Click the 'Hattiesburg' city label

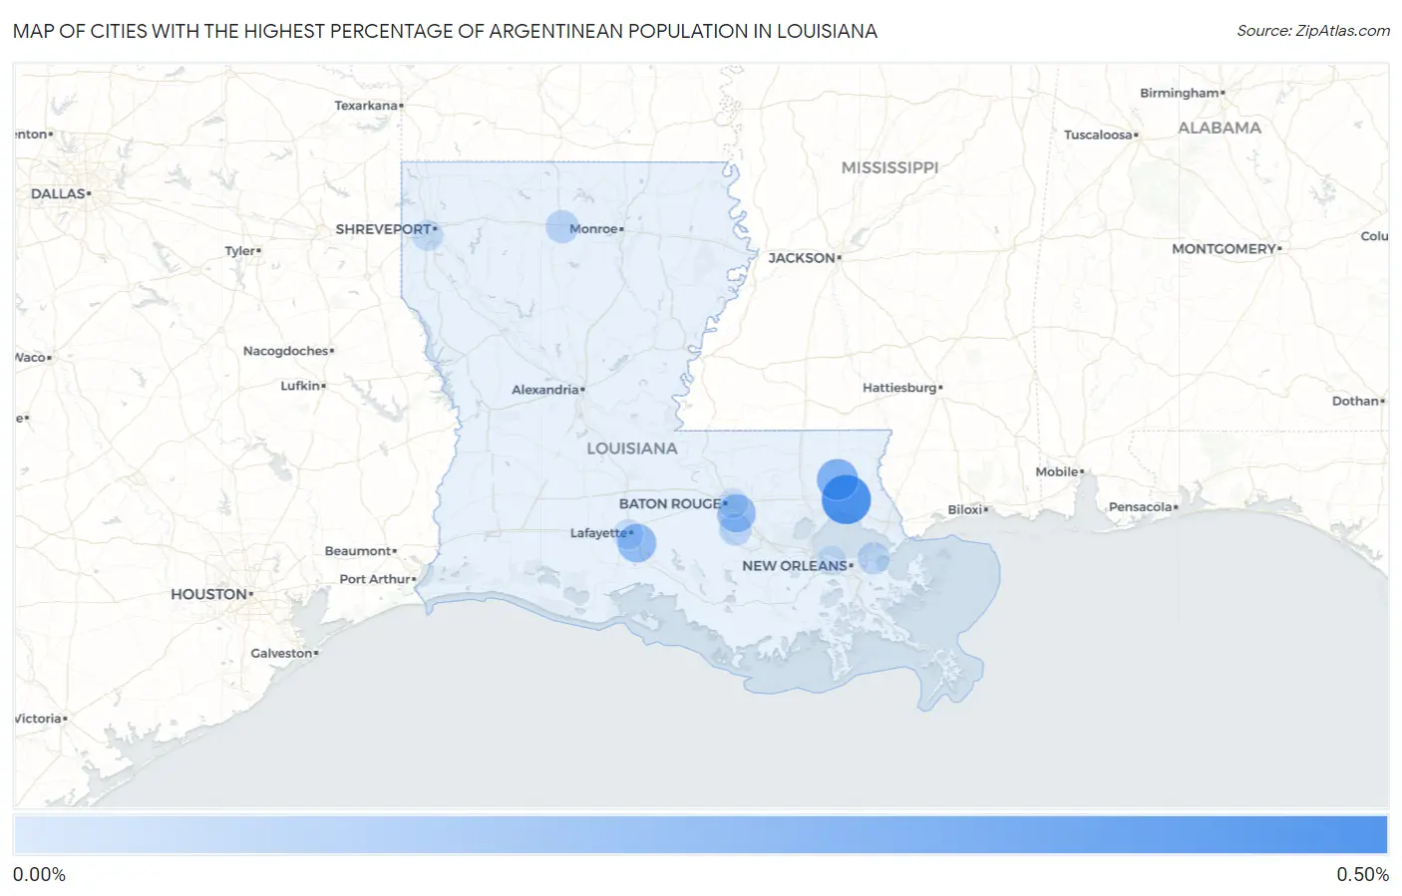click(899, 388)
